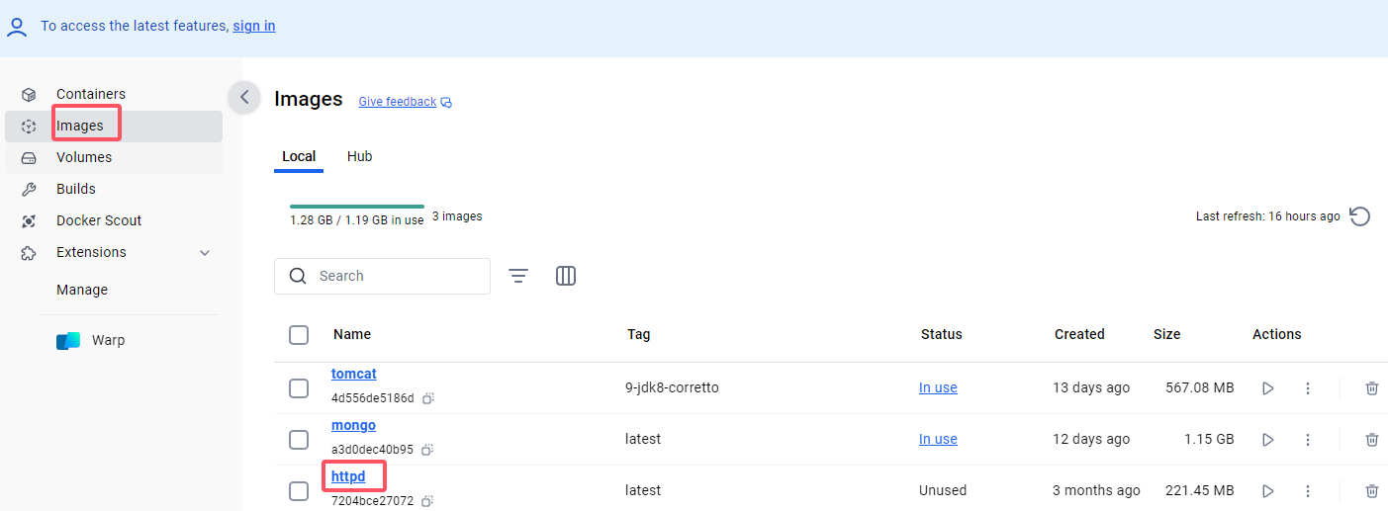
Task: Collapse the sidebar with the arrow button
Action: point(244,97)
